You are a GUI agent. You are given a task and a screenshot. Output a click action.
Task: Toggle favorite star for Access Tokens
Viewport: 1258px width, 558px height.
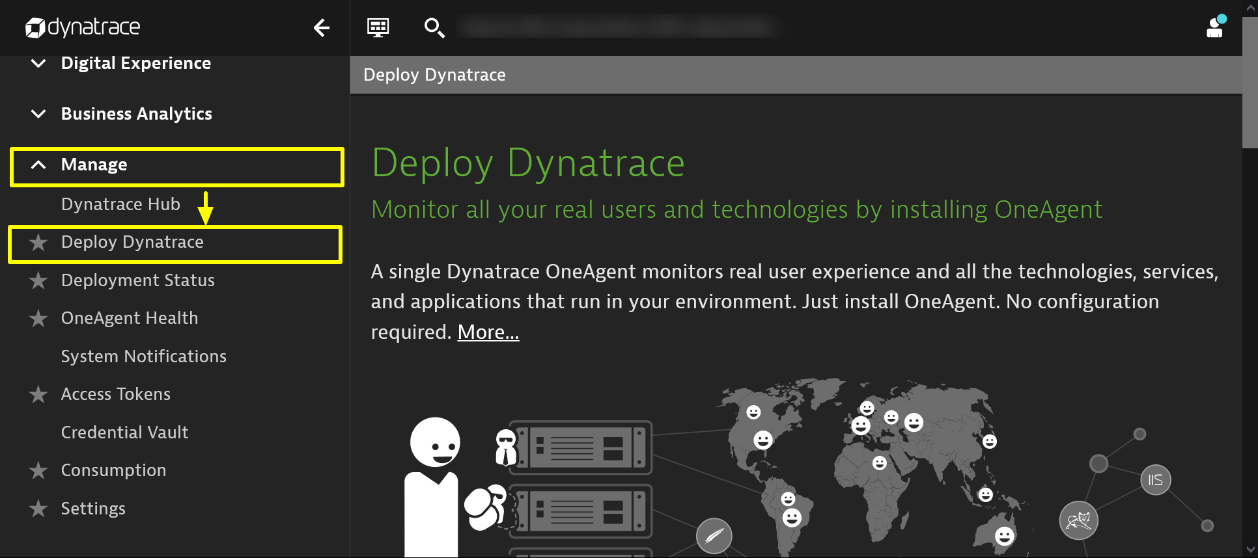(x=38, y=395)
